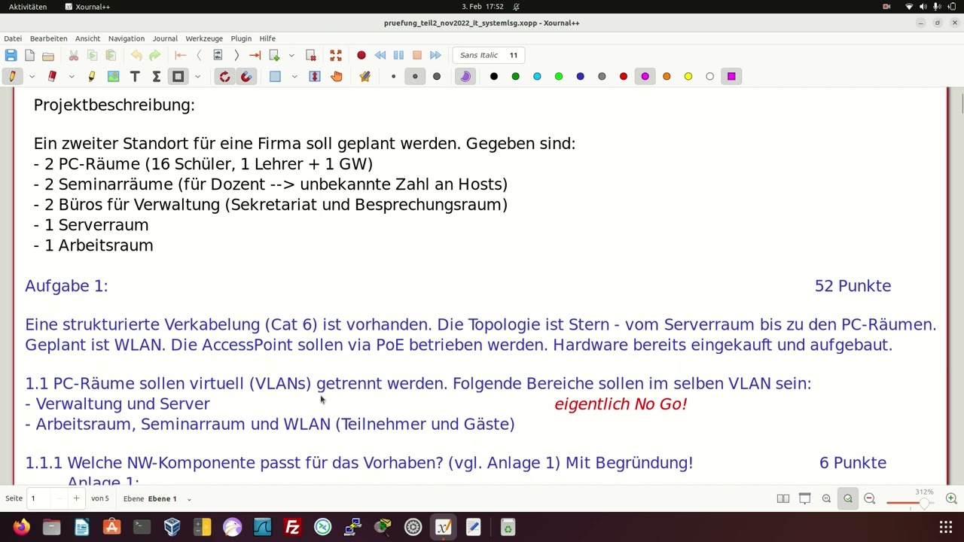Toggle the fill shape option
964x542 pixels.
click(465, 76)
